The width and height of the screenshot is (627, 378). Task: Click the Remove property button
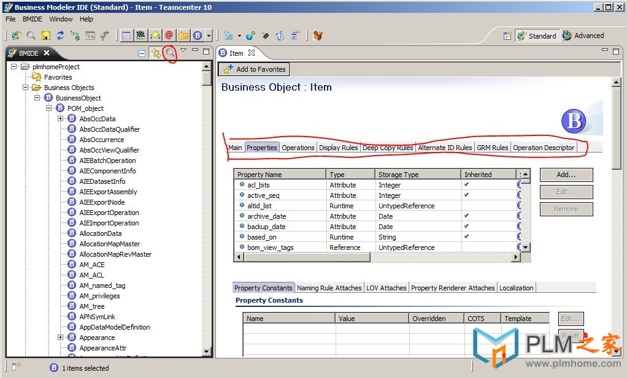click(566, 209)
